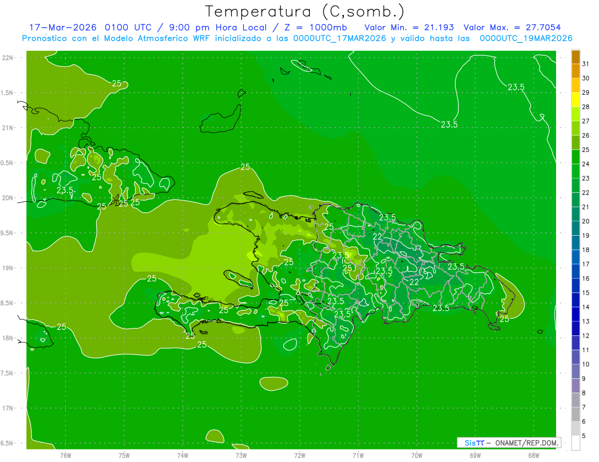This screenshot has width=599, height=462.
Task: Click the '19' label on the color bar
Action: 586,236
